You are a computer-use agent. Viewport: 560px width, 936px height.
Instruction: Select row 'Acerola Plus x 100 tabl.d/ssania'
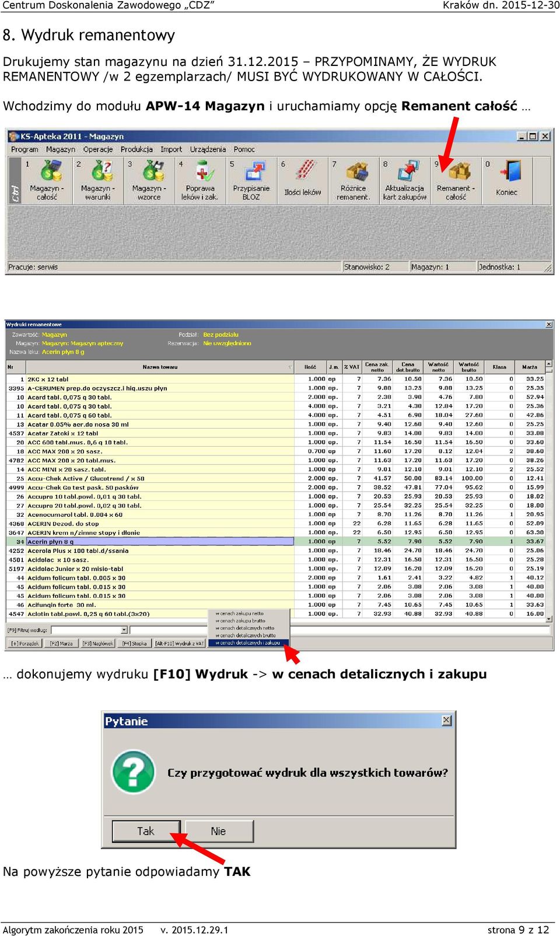coord(276,551)
